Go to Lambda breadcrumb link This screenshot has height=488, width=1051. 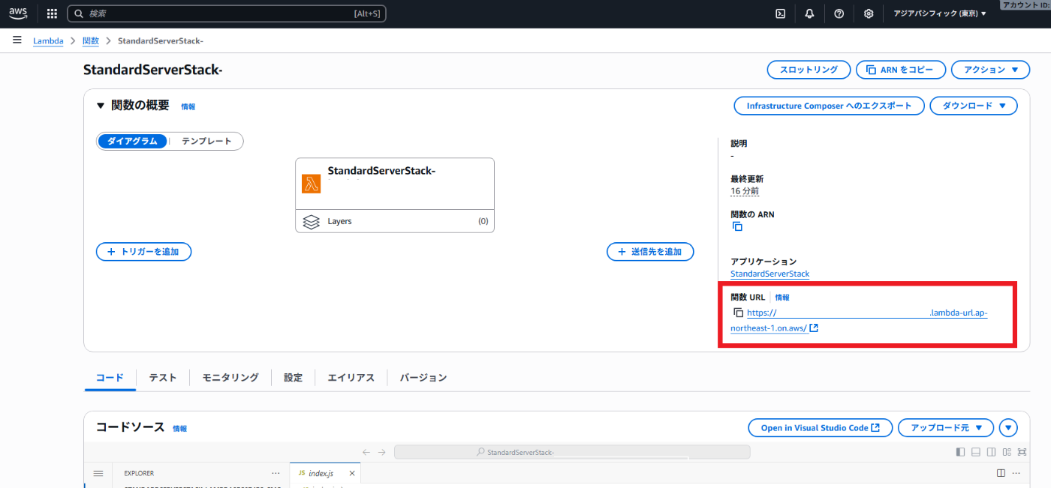point(48,40)
